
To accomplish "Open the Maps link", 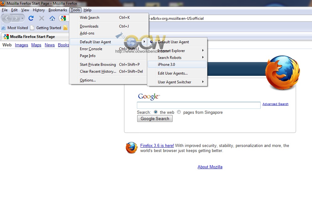I will [x=36, y=45].
